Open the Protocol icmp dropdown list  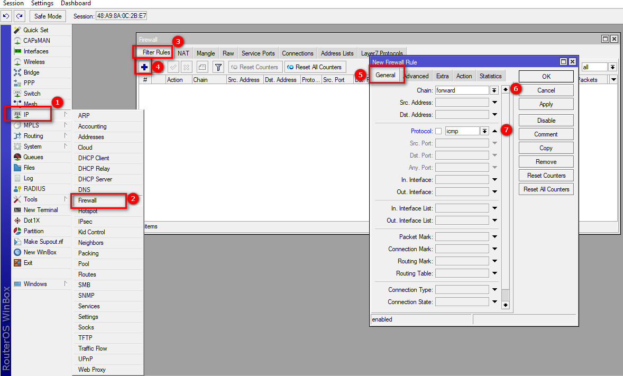(x=484, y=131)
